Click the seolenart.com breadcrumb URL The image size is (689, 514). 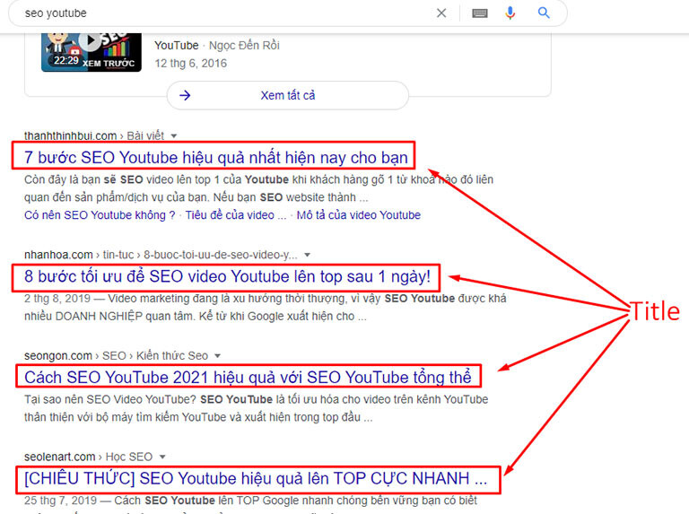[x=88, y=457]
